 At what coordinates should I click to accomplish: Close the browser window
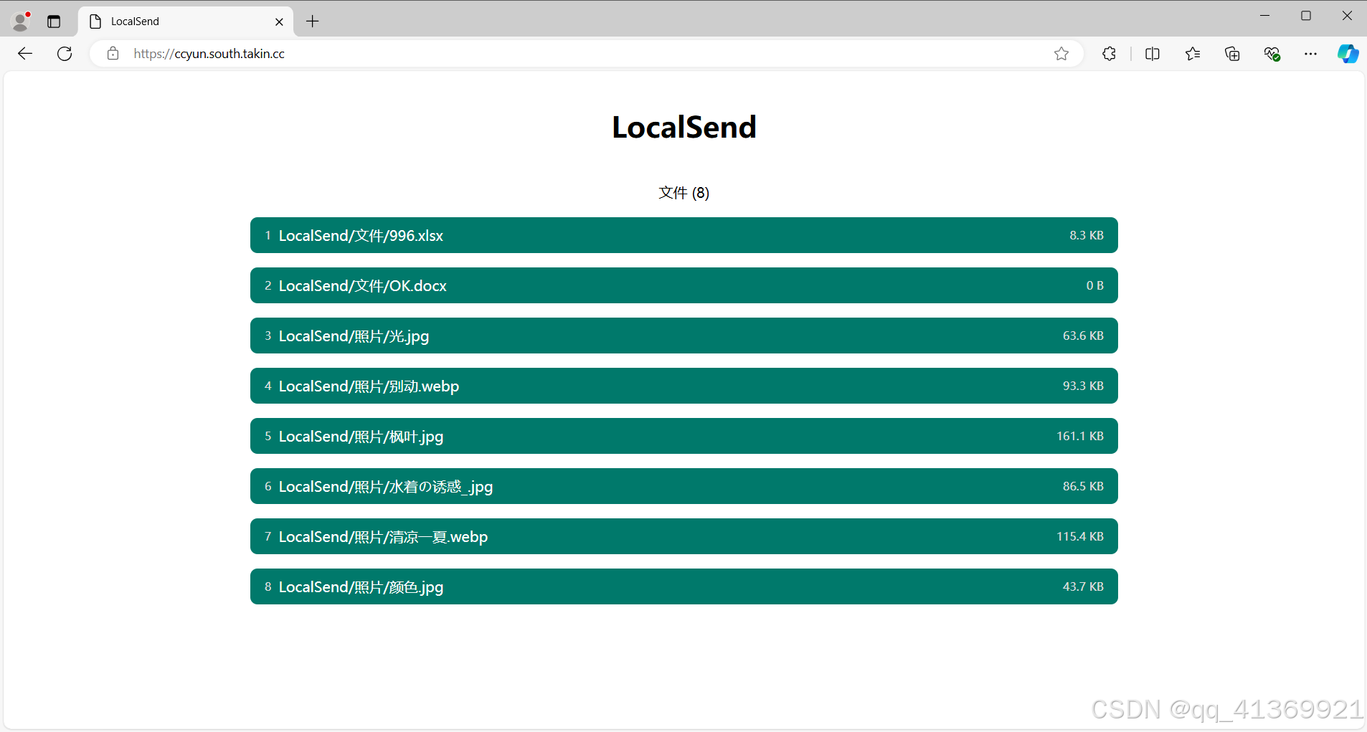point(1347,16)
